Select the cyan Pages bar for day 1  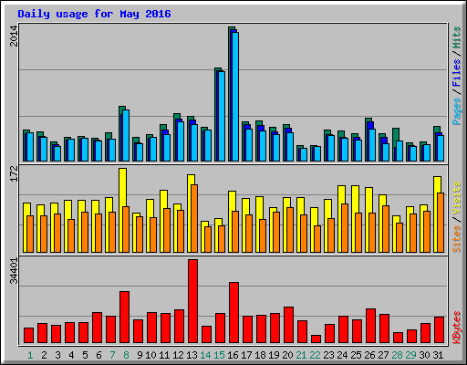[x=30, y=147]
